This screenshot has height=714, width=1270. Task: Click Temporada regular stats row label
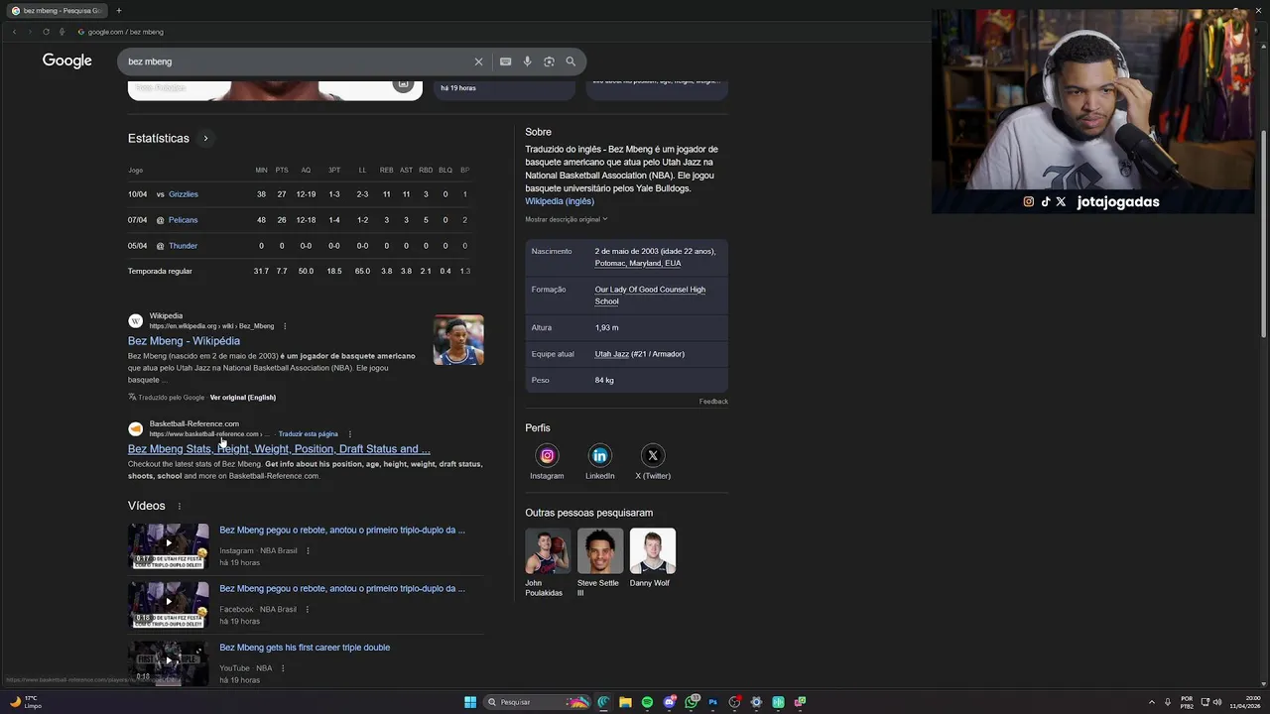(x=160, y=272)
